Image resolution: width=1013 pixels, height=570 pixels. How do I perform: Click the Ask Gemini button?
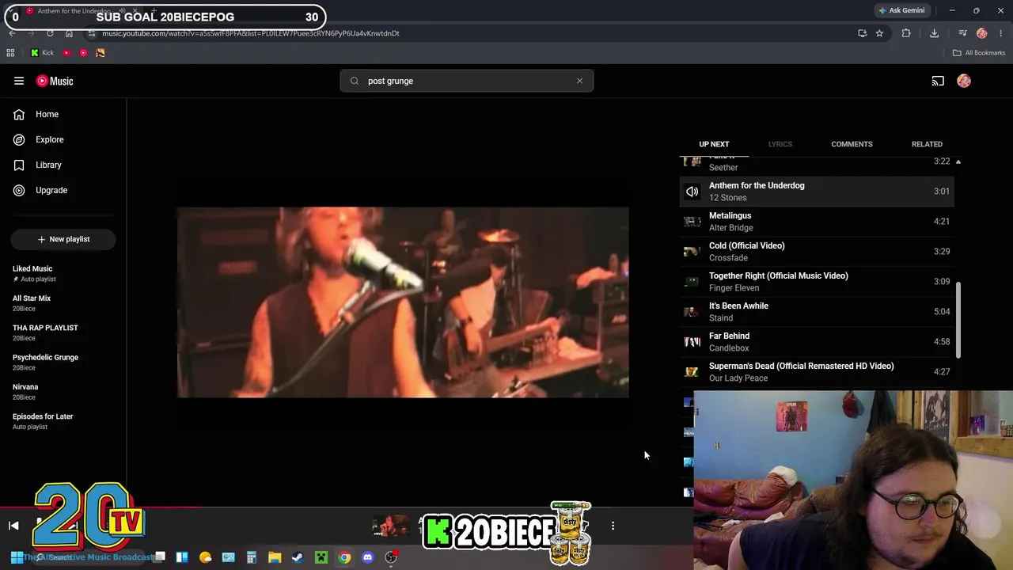tap(901, 10)
